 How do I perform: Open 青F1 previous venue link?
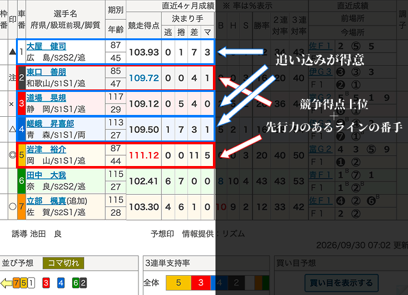320,175
